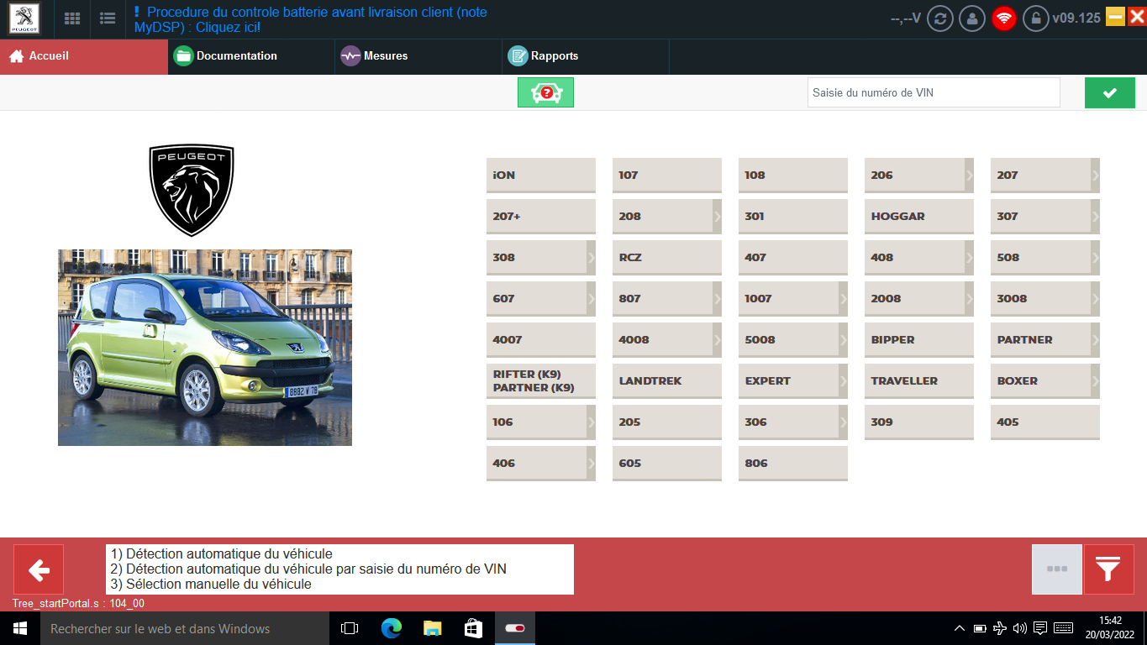Open the list menu icon in header

coord(108,18)
